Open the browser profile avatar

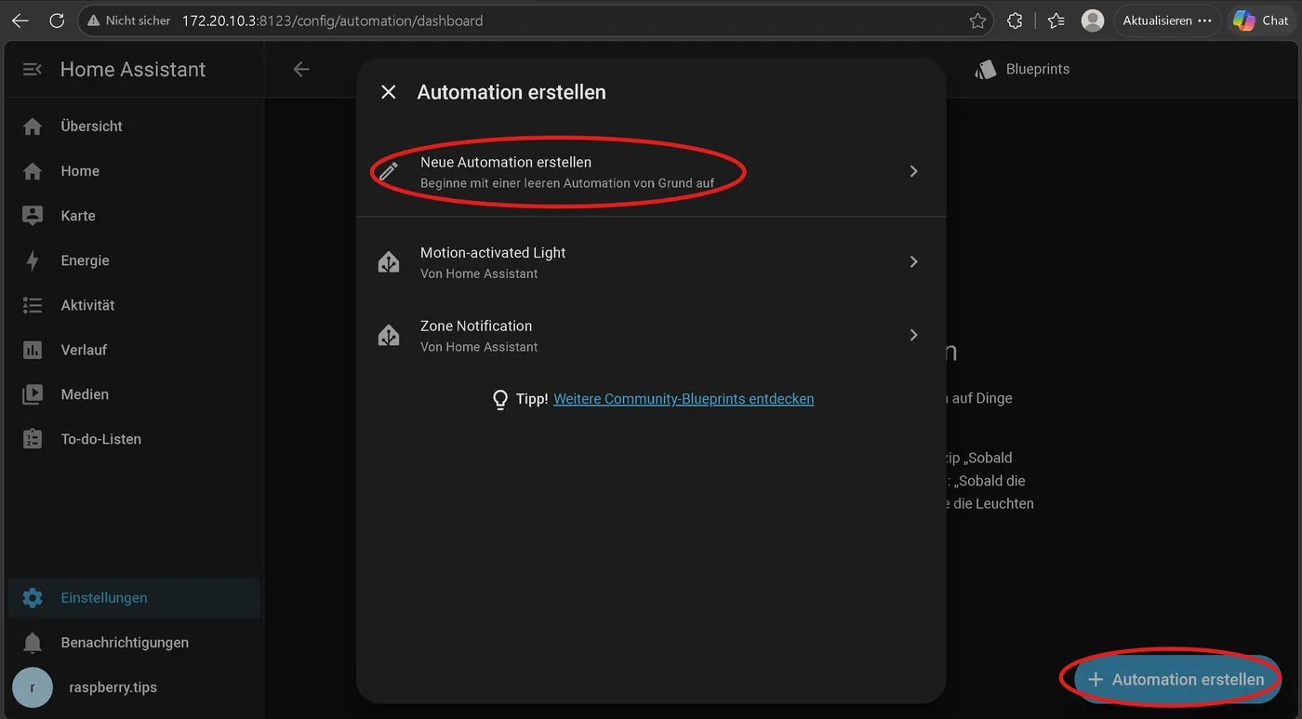tap(1093, 20)
